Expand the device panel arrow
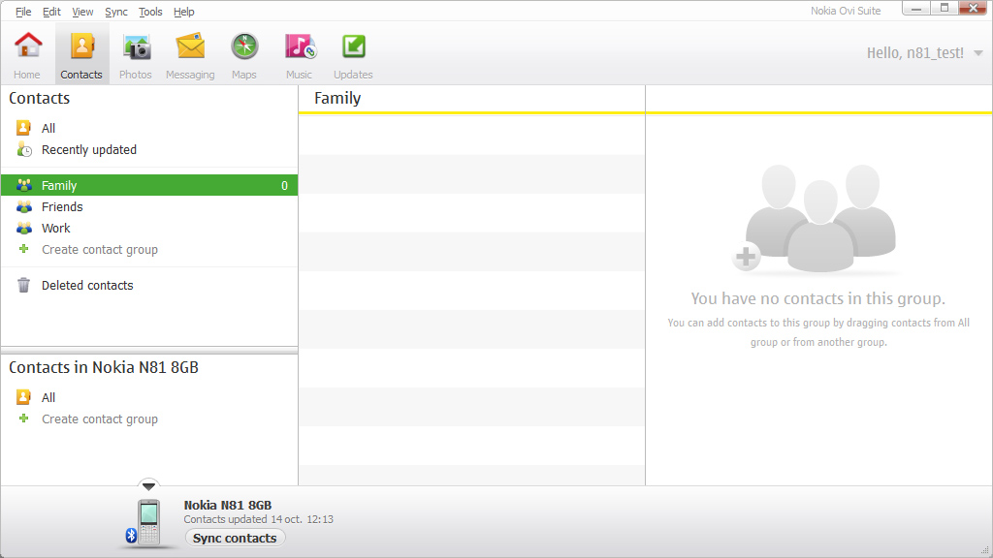This screenshot has width=993, height=558. point(148,486)
